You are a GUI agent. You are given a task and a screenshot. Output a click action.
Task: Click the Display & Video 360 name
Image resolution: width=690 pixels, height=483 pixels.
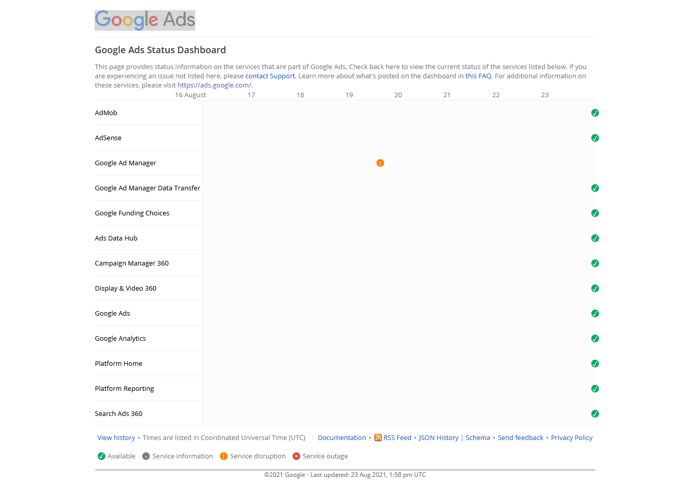point(125,289)
